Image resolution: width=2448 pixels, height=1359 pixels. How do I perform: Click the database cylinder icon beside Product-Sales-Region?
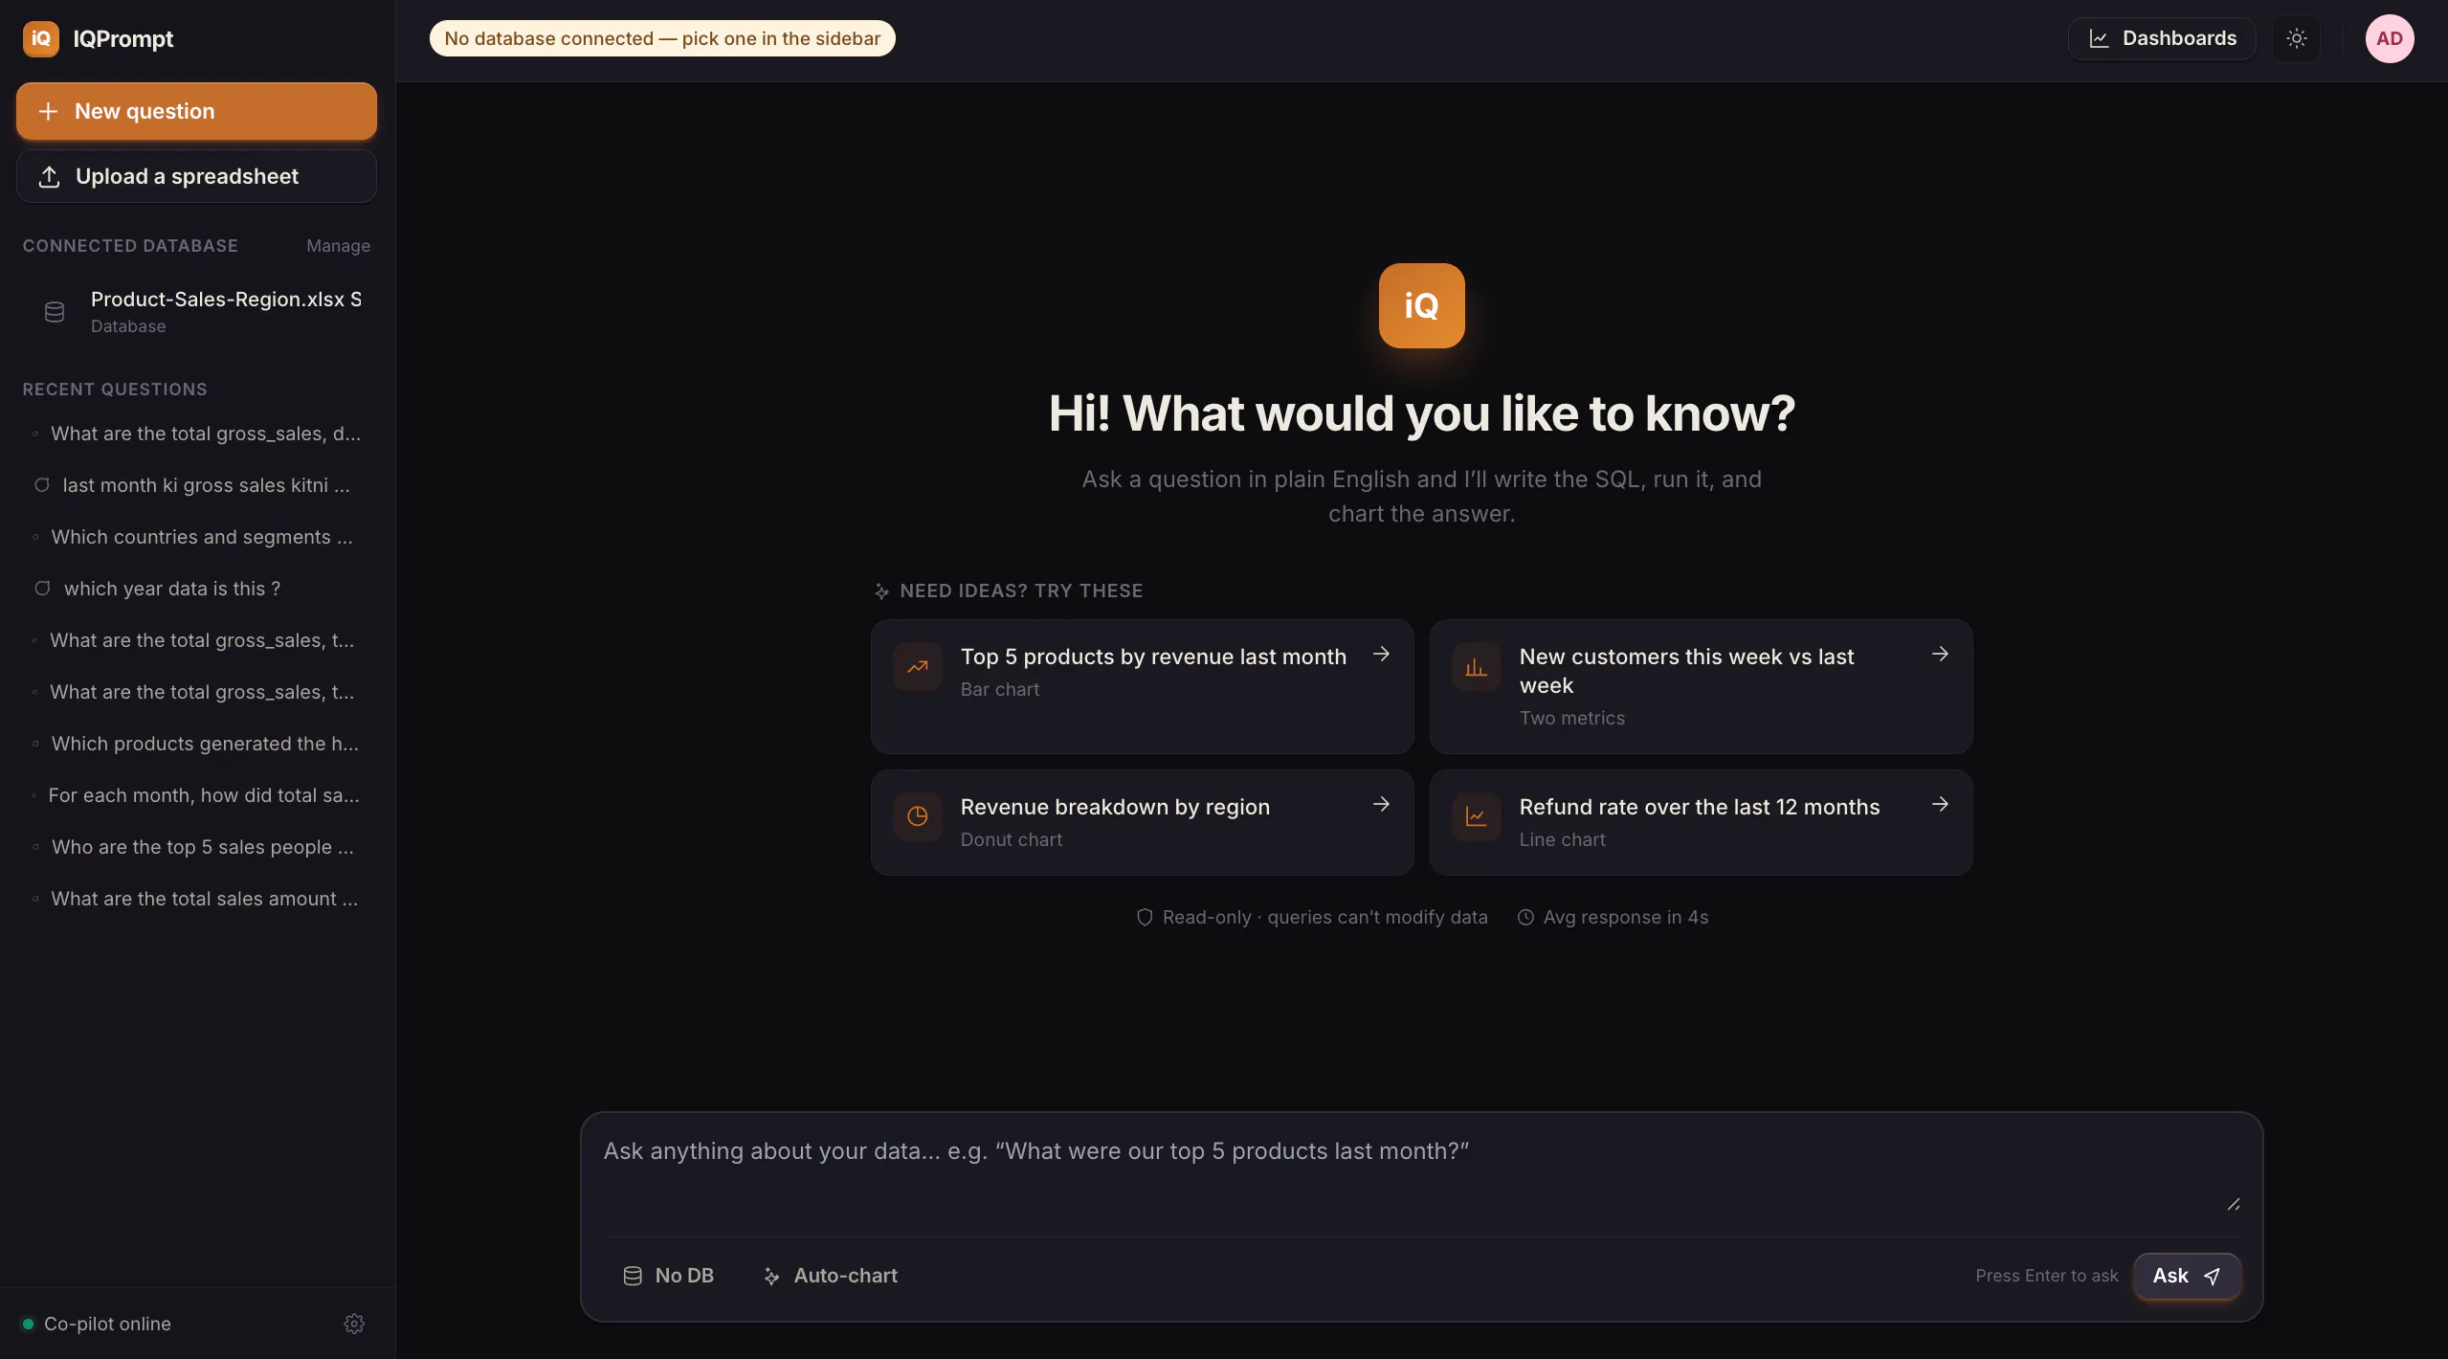click(x=55, y=312)
